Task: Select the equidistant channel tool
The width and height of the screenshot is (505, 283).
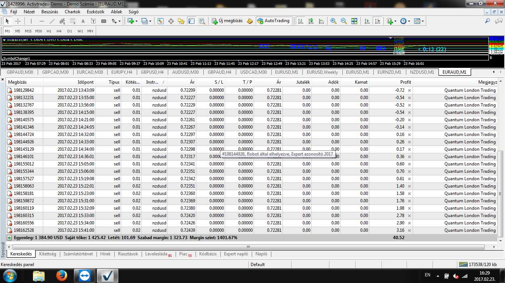Action: [62, 21]
